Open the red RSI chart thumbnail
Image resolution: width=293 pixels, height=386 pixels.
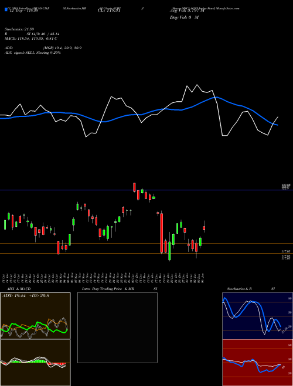(257, 363)
